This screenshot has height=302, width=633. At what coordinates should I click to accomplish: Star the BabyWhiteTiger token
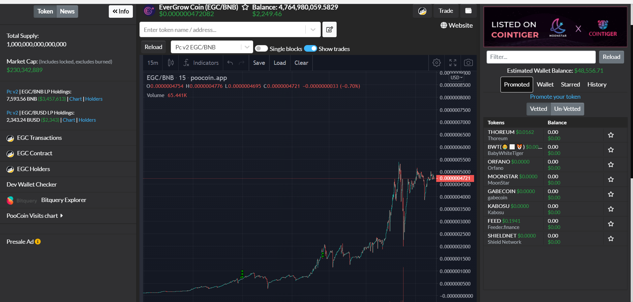pos(611,150)
